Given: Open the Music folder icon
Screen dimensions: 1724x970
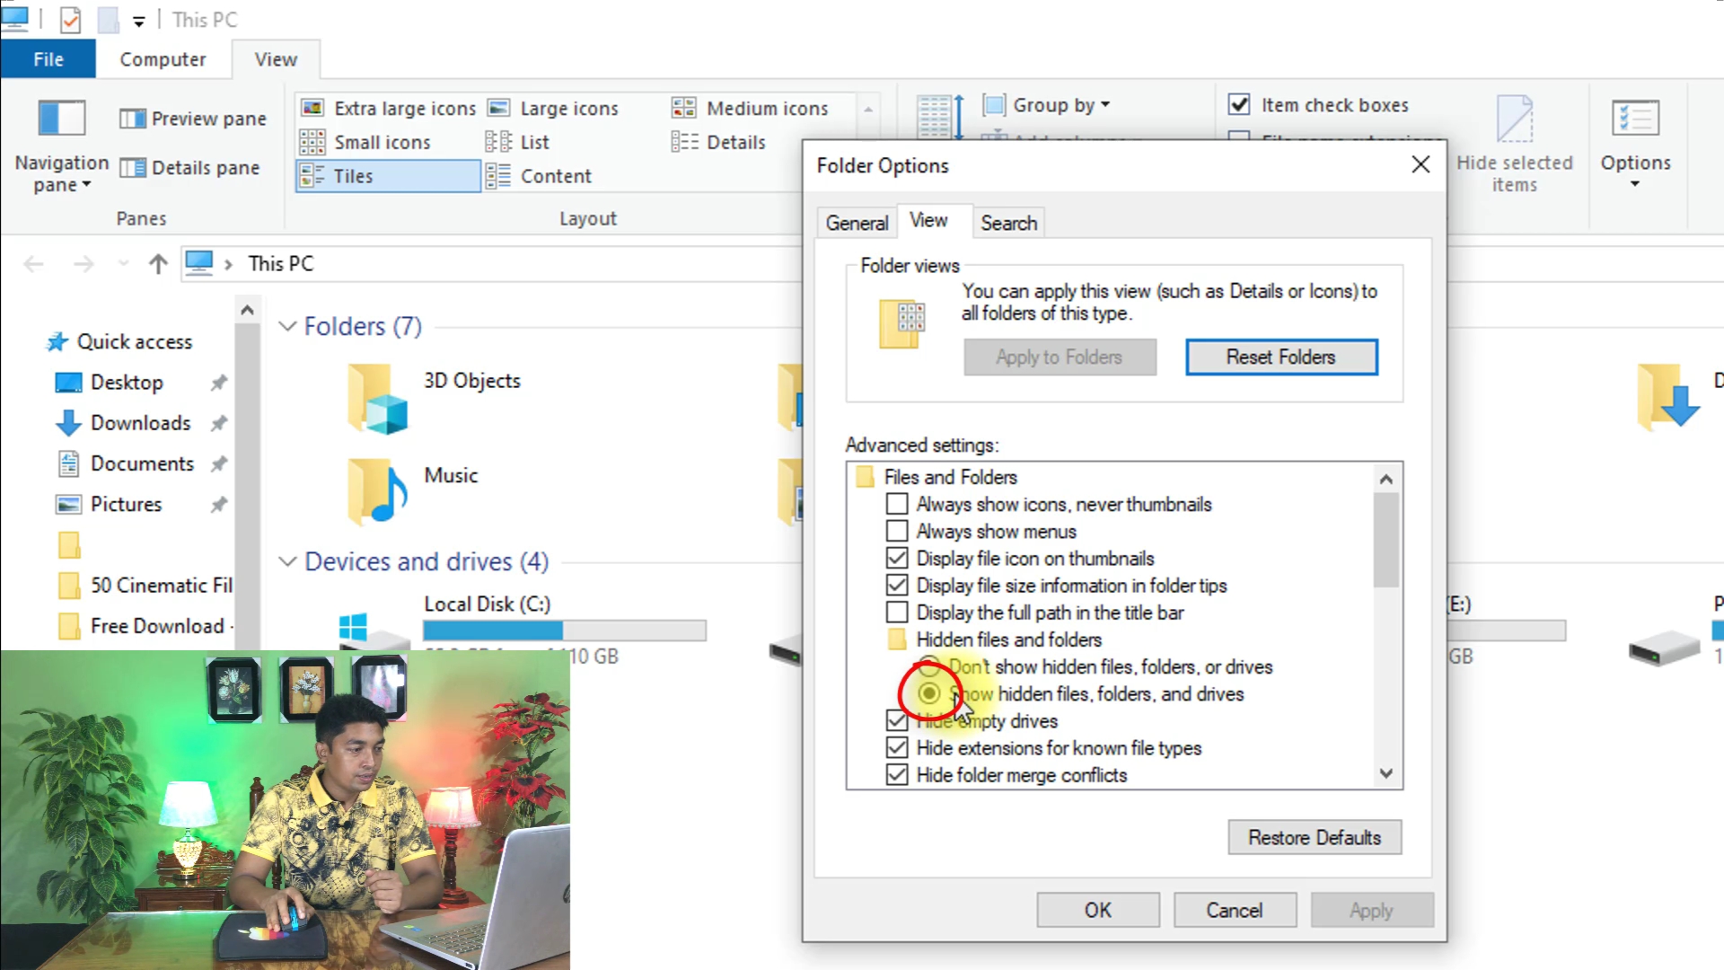Looking at the screenshot, I should coord(377,491).
